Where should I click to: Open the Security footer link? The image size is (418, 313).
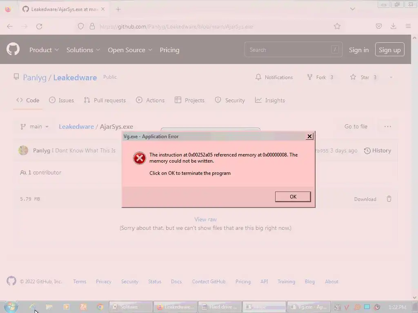130,282
